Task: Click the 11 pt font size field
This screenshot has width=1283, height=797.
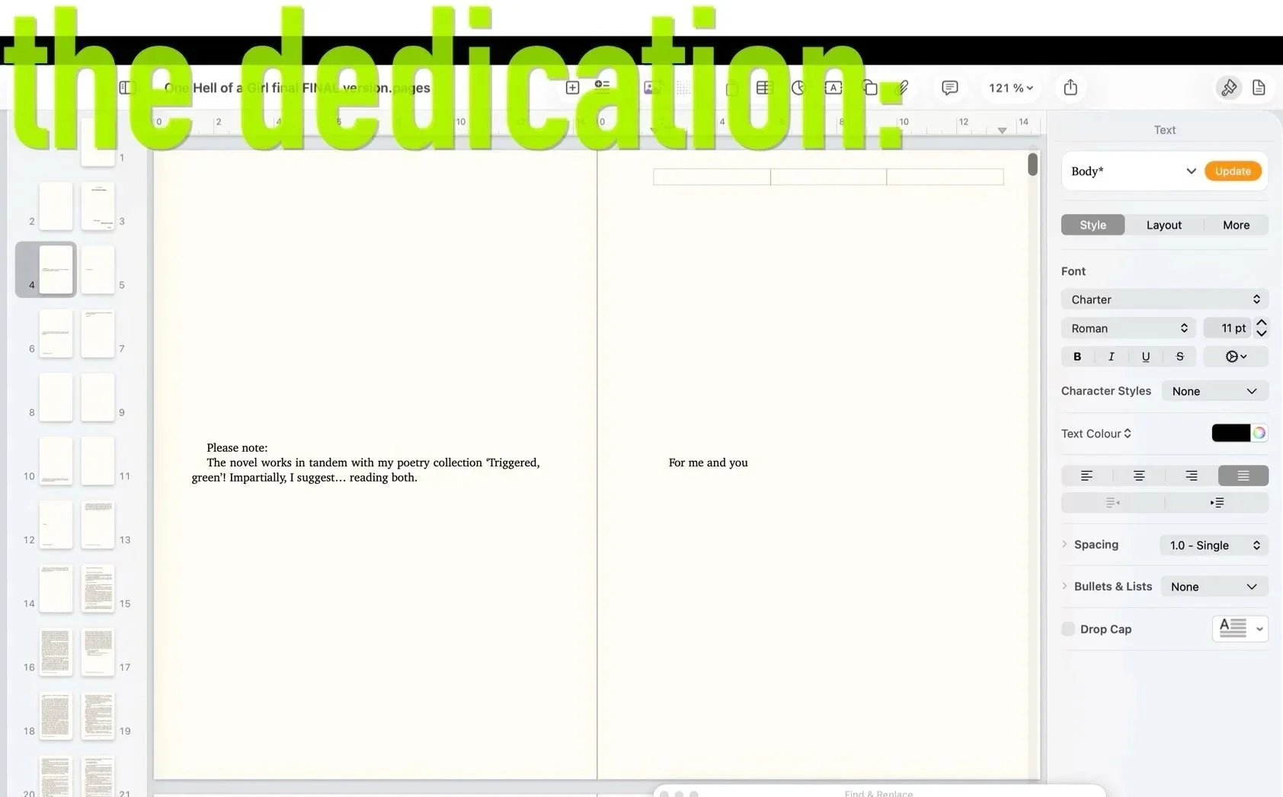Action: point(1227,328)
